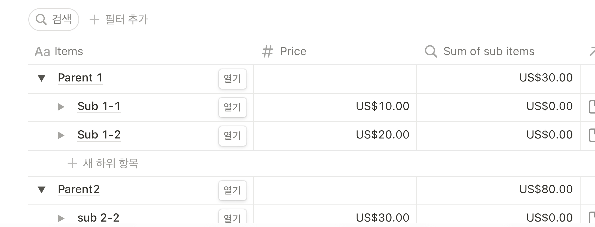Click the plus icon beside 새 하위 항목
The width and height of the screenshot is (595, 227).
click(72, 163)
